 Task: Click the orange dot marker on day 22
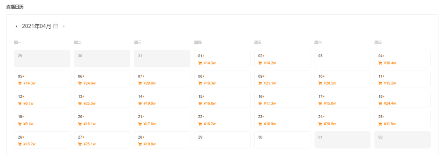click(204, 117)
